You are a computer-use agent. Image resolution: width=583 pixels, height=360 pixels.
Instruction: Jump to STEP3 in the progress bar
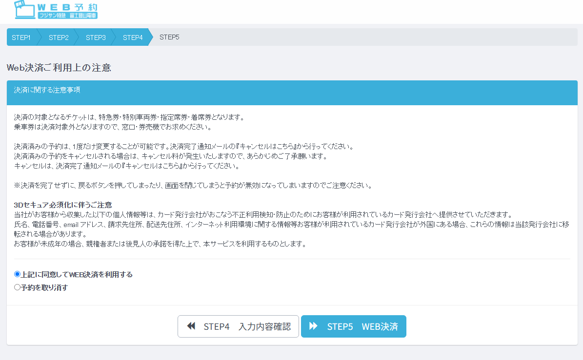click(x=96, y=38)
